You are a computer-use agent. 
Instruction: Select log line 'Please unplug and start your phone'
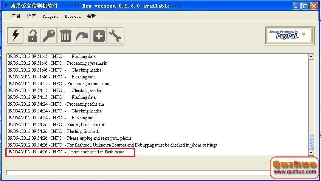[70, 138]
